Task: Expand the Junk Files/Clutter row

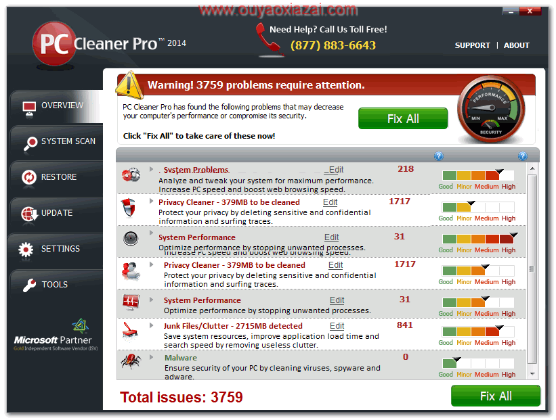Action: [152, 325]
